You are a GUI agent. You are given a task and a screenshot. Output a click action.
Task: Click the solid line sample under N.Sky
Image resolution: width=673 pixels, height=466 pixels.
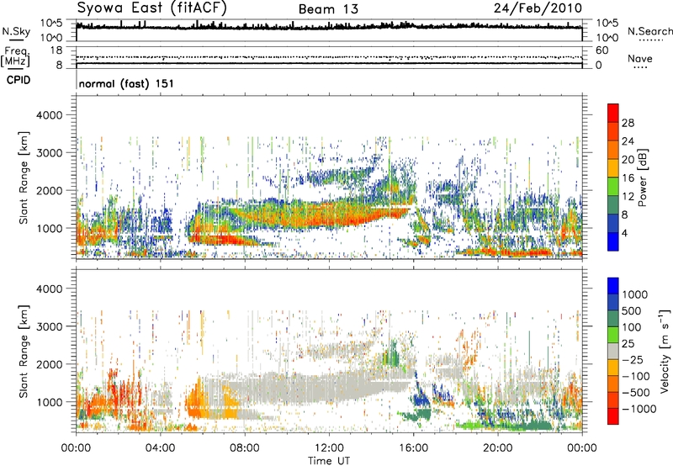click(16, 40)
